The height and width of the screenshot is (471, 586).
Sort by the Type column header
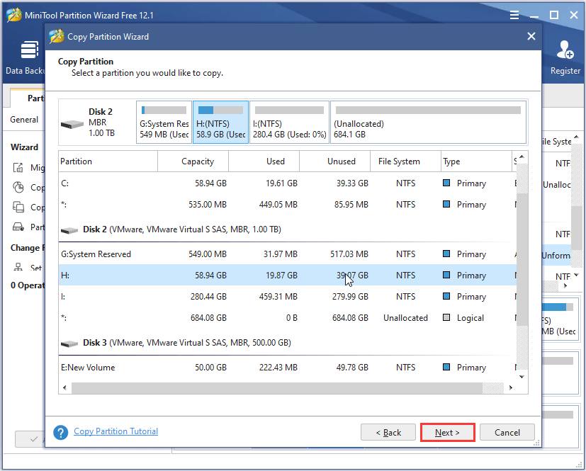coord(476,161)
